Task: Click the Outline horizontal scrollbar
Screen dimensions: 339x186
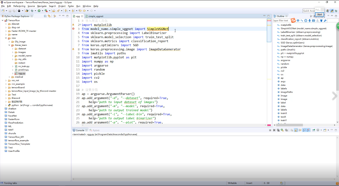Action: click(x=289, y=125)
